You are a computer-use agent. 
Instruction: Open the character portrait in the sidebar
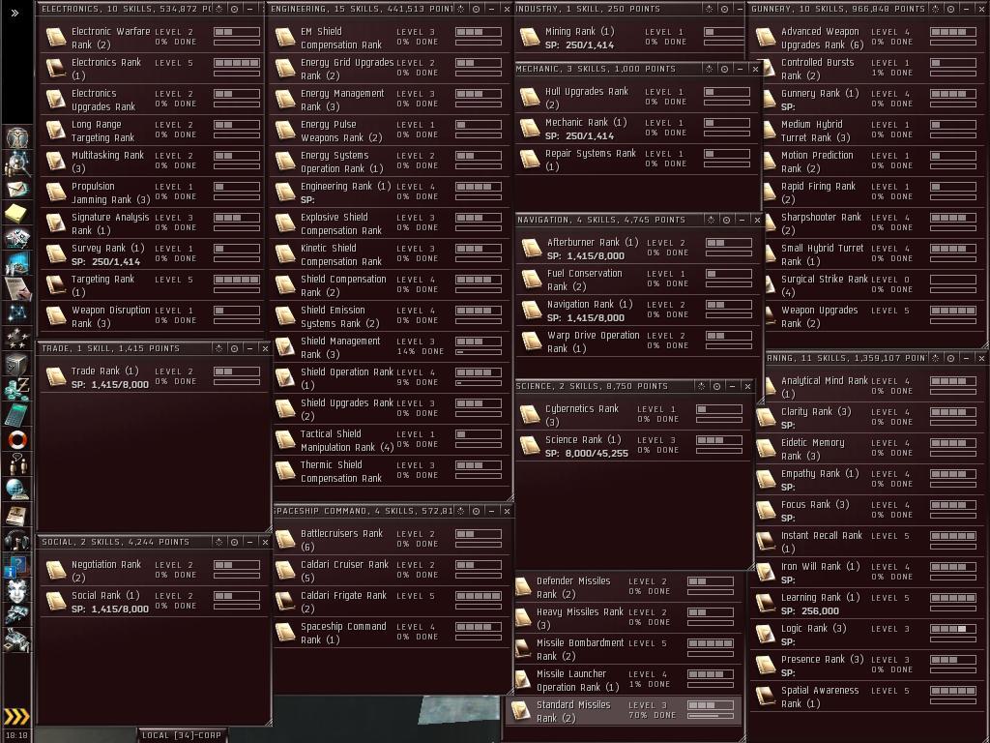pyautogui.click(x=17, y=136)
